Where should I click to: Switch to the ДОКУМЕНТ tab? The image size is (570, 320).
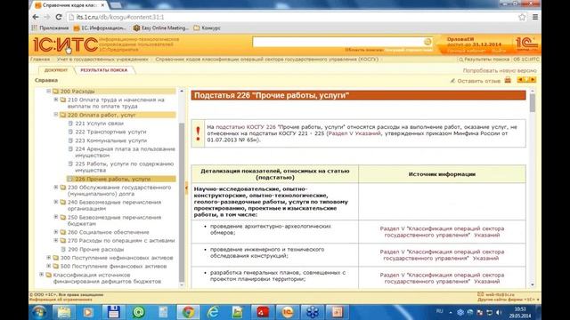pos(56,70)
